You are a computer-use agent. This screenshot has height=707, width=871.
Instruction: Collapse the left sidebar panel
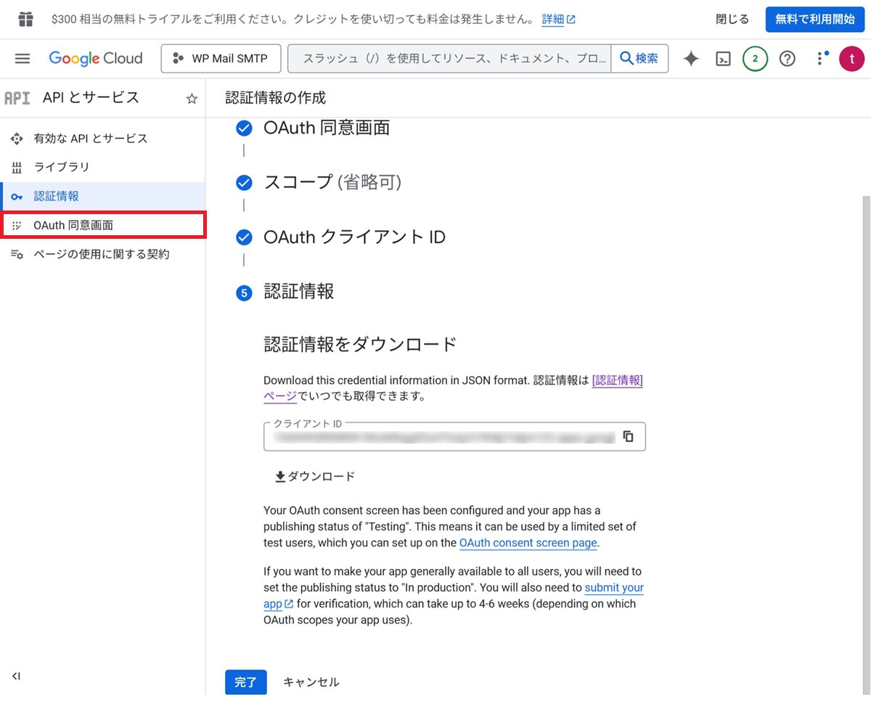point(16,676)
